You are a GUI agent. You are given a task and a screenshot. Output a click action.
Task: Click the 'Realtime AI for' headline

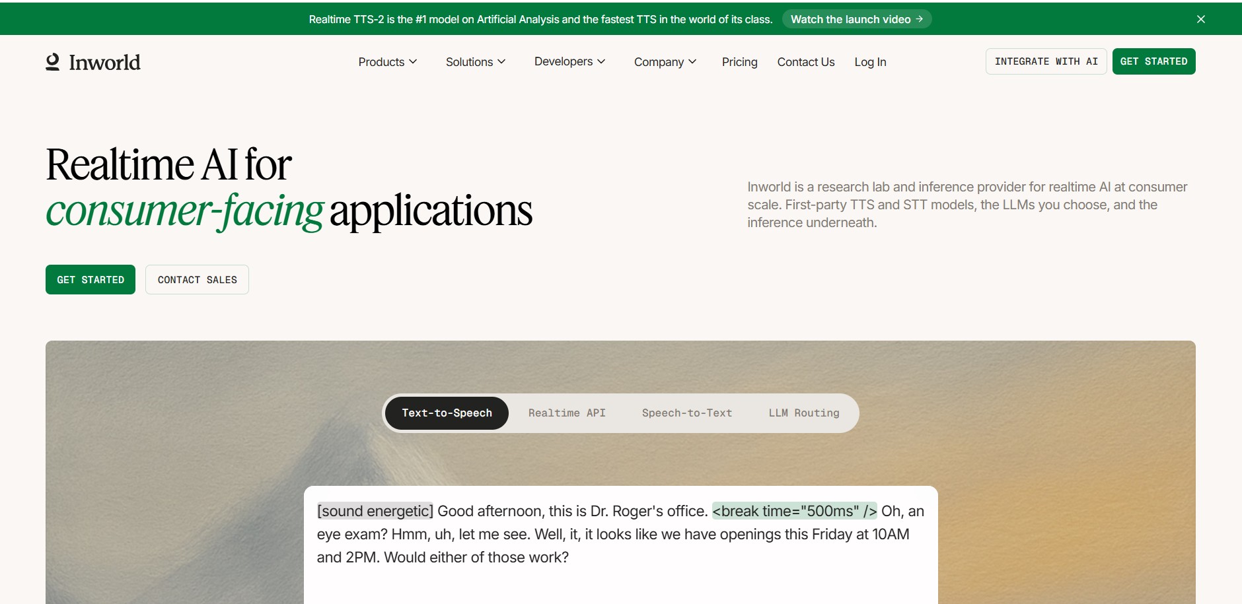point(169,164)
